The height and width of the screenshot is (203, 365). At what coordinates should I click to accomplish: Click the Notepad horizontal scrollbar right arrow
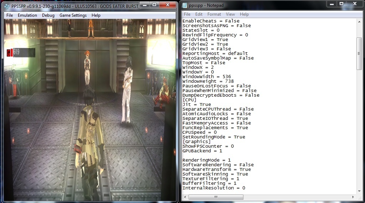point(354,197)
